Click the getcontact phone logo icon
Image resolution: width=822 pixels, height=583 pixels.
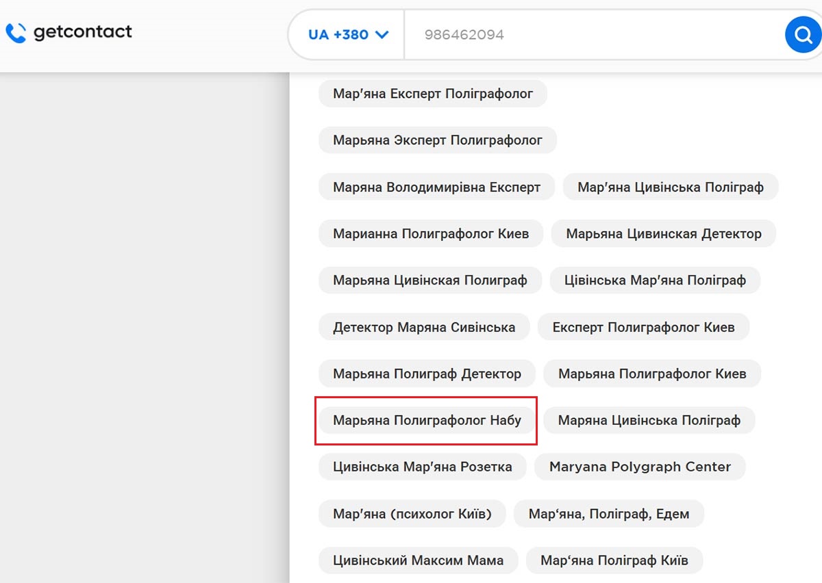16,32
